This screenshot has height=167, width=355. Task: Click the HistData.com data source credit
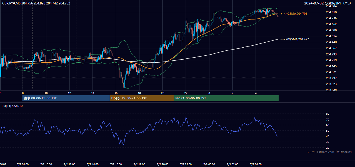[x=329, y=152]
